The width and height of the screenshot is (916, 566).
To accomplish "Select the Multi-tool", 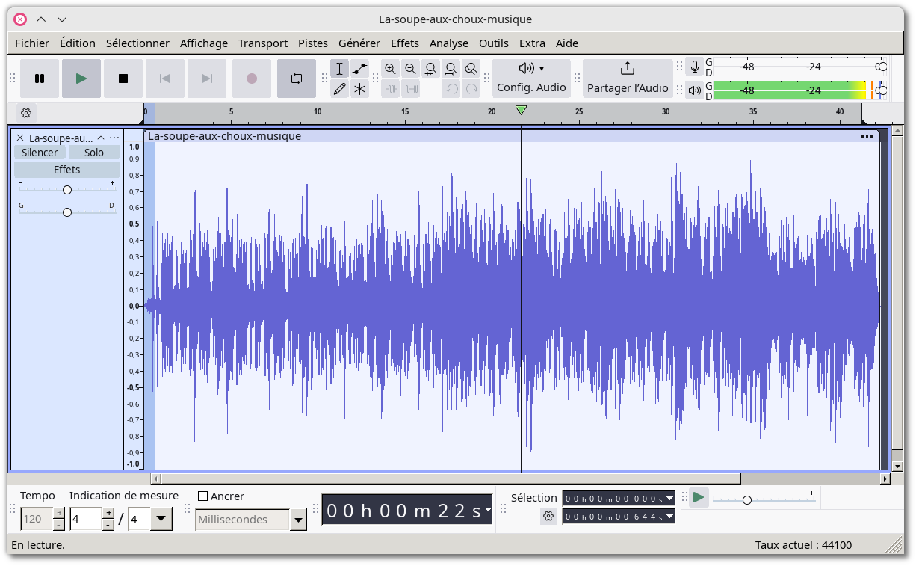I will [x=360, y=88].
